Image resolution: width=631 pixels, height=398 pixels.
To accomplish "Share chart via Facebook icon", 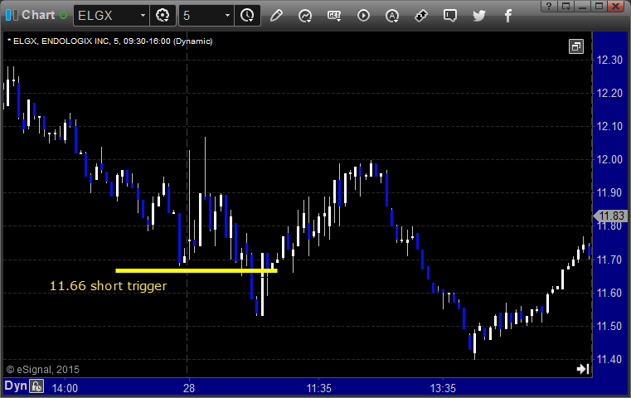I will pos(507,16).
